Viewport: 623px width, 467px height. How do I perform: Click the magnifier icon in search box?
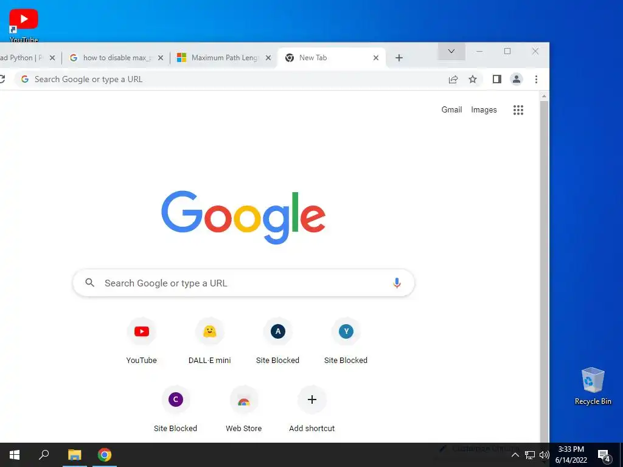[x=90, y=282]
